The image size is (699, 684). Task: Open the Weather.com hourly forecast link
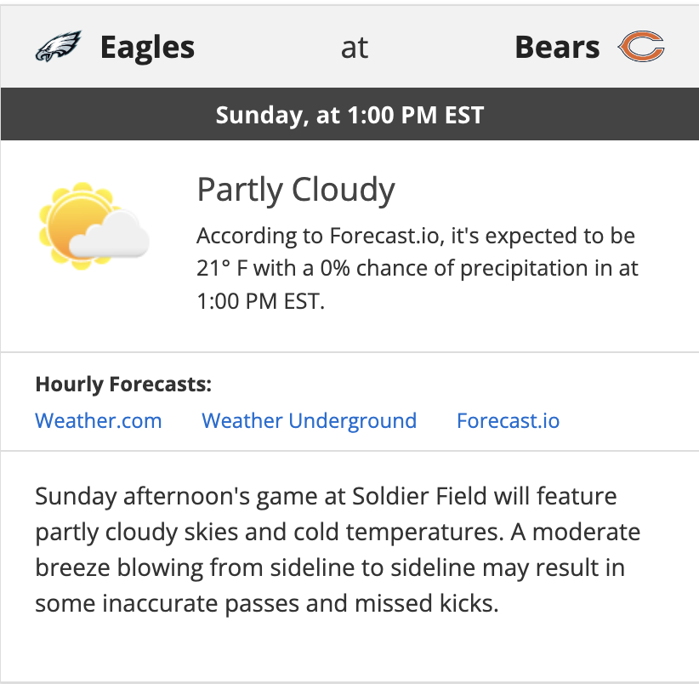99,420
